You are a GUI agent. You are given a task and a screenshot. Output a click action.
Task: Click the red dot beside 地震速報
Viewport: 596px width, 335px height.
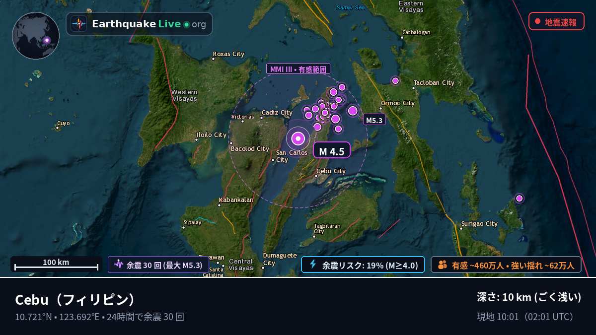coord(537,21)
